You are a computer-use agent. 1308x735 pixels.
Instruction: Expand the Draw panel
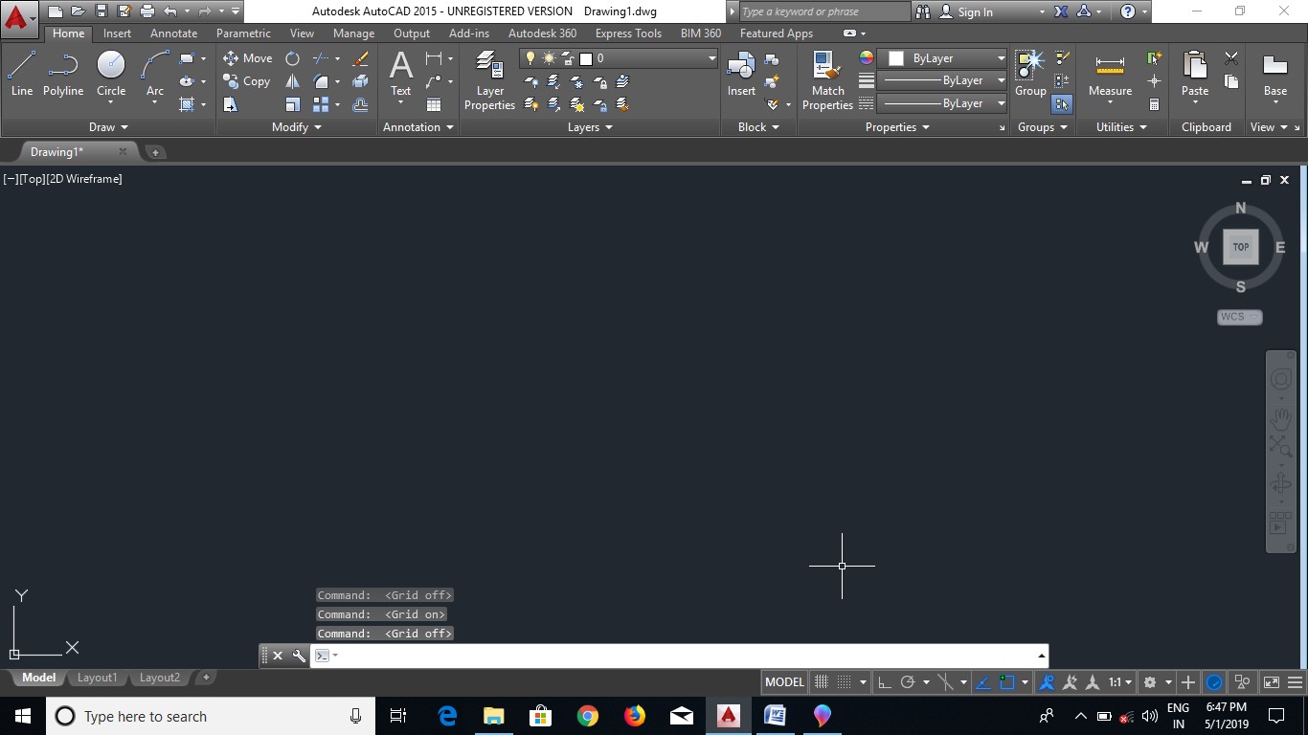click(108, 127)
